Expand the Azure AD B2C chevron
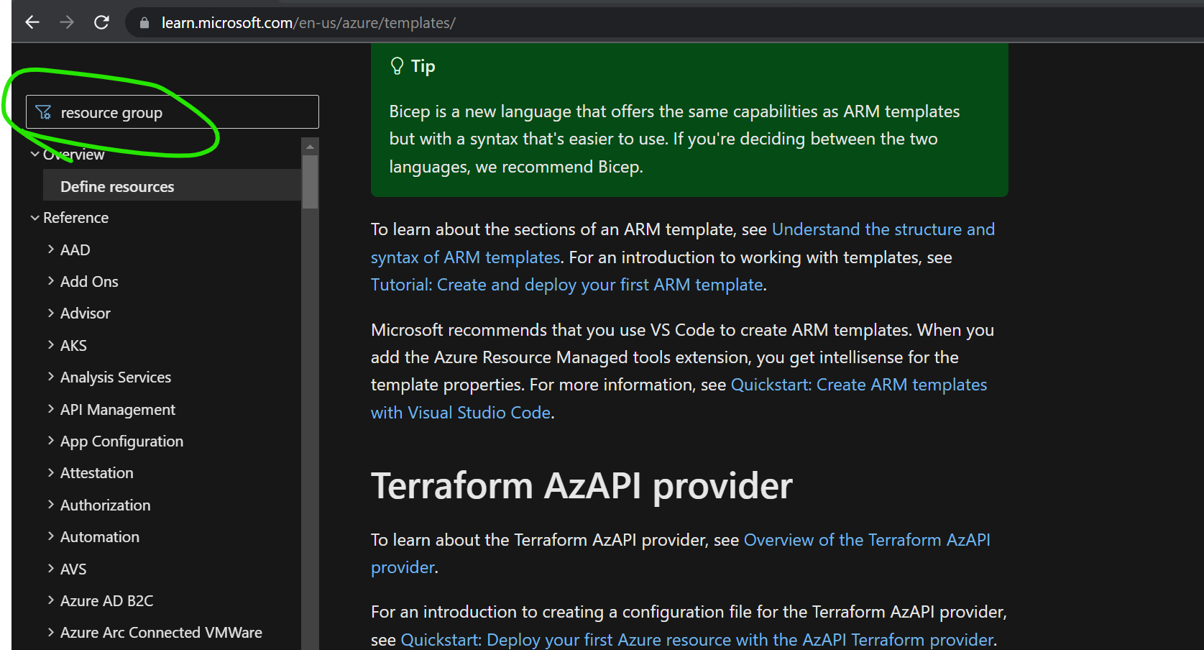This screenshot has height=650, width=1204. point(51,600)
